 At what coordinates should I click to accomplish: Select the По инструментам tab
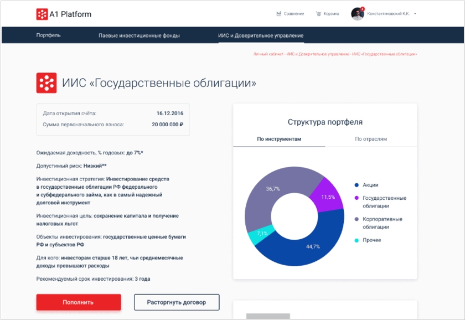pyautogui.click(x=279, y=139)
